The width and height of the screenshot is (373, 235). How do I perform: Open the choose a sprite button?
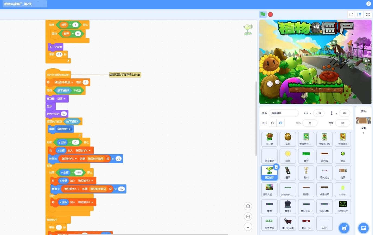pos(344,228)
